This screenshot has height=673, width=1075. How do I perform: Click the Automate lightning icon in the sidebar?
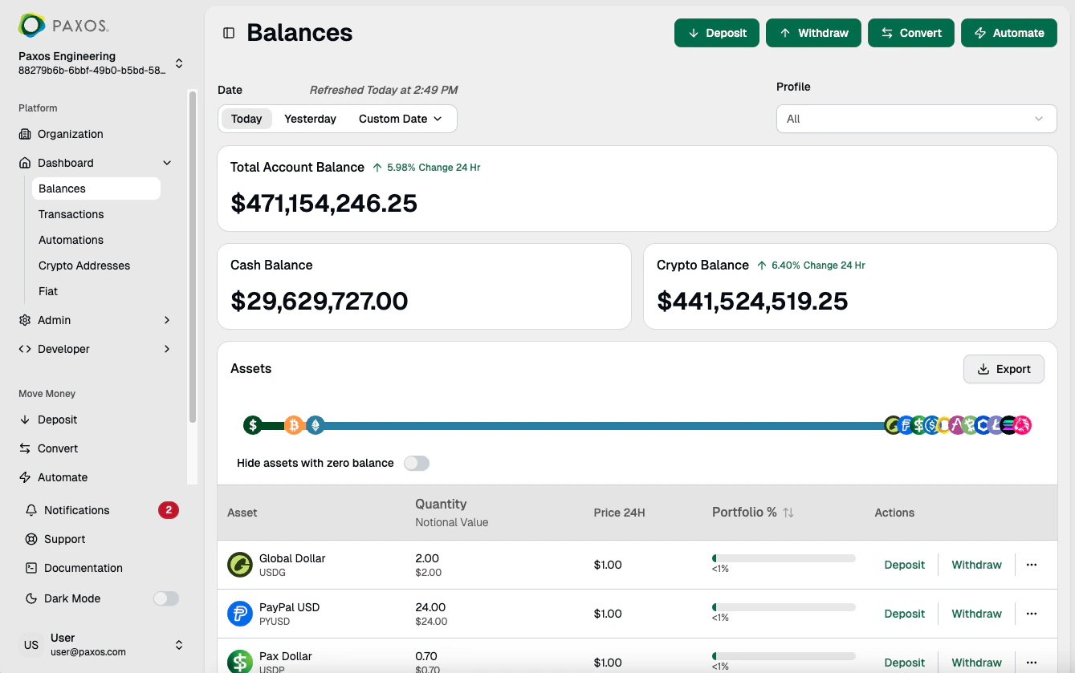click(x=25, y=477)
